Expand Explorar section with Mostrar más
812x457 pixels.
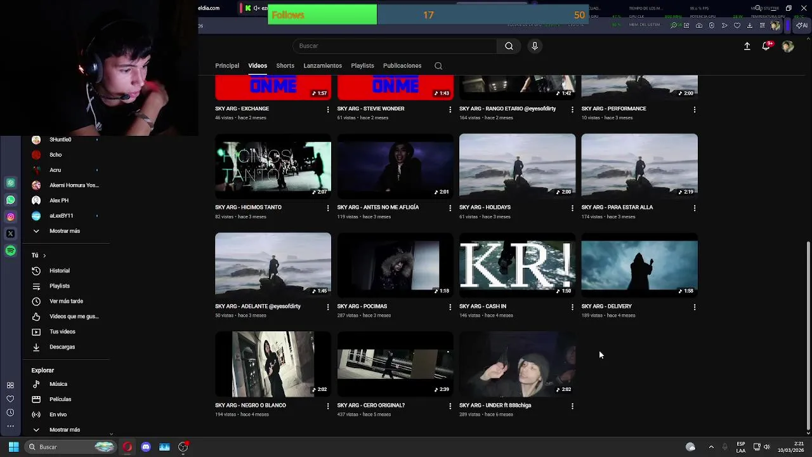tap(65, 430)
